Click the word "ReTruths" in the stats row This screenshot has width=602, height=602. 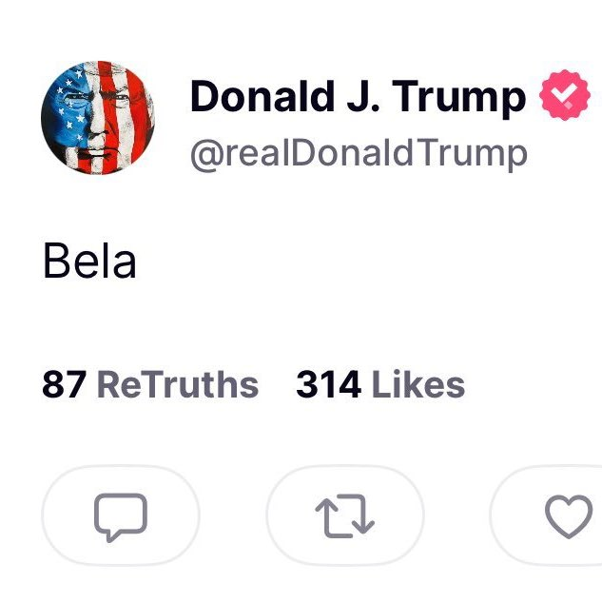178,385
